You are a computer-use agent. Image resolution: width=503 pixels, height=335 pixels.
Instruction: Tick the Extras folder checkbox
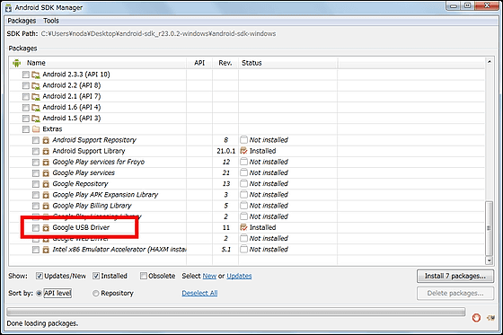click(26, 129)
